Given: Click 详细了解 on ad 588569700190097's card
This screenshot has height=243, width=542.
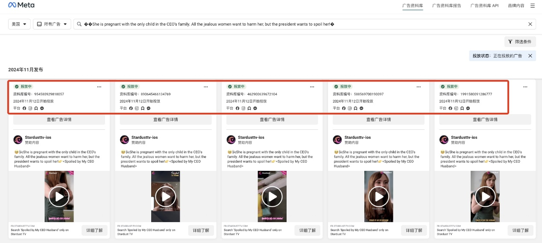Looking at the screenshot, I should click(x=414, y=231).
